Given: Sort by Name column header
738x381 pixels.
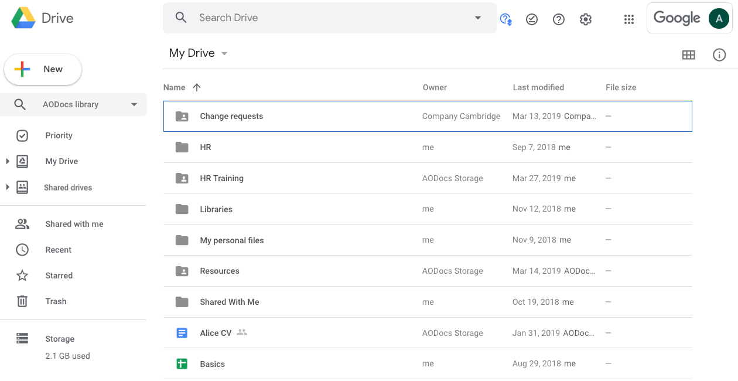Looking at the screenshot, I should [175, 87].
